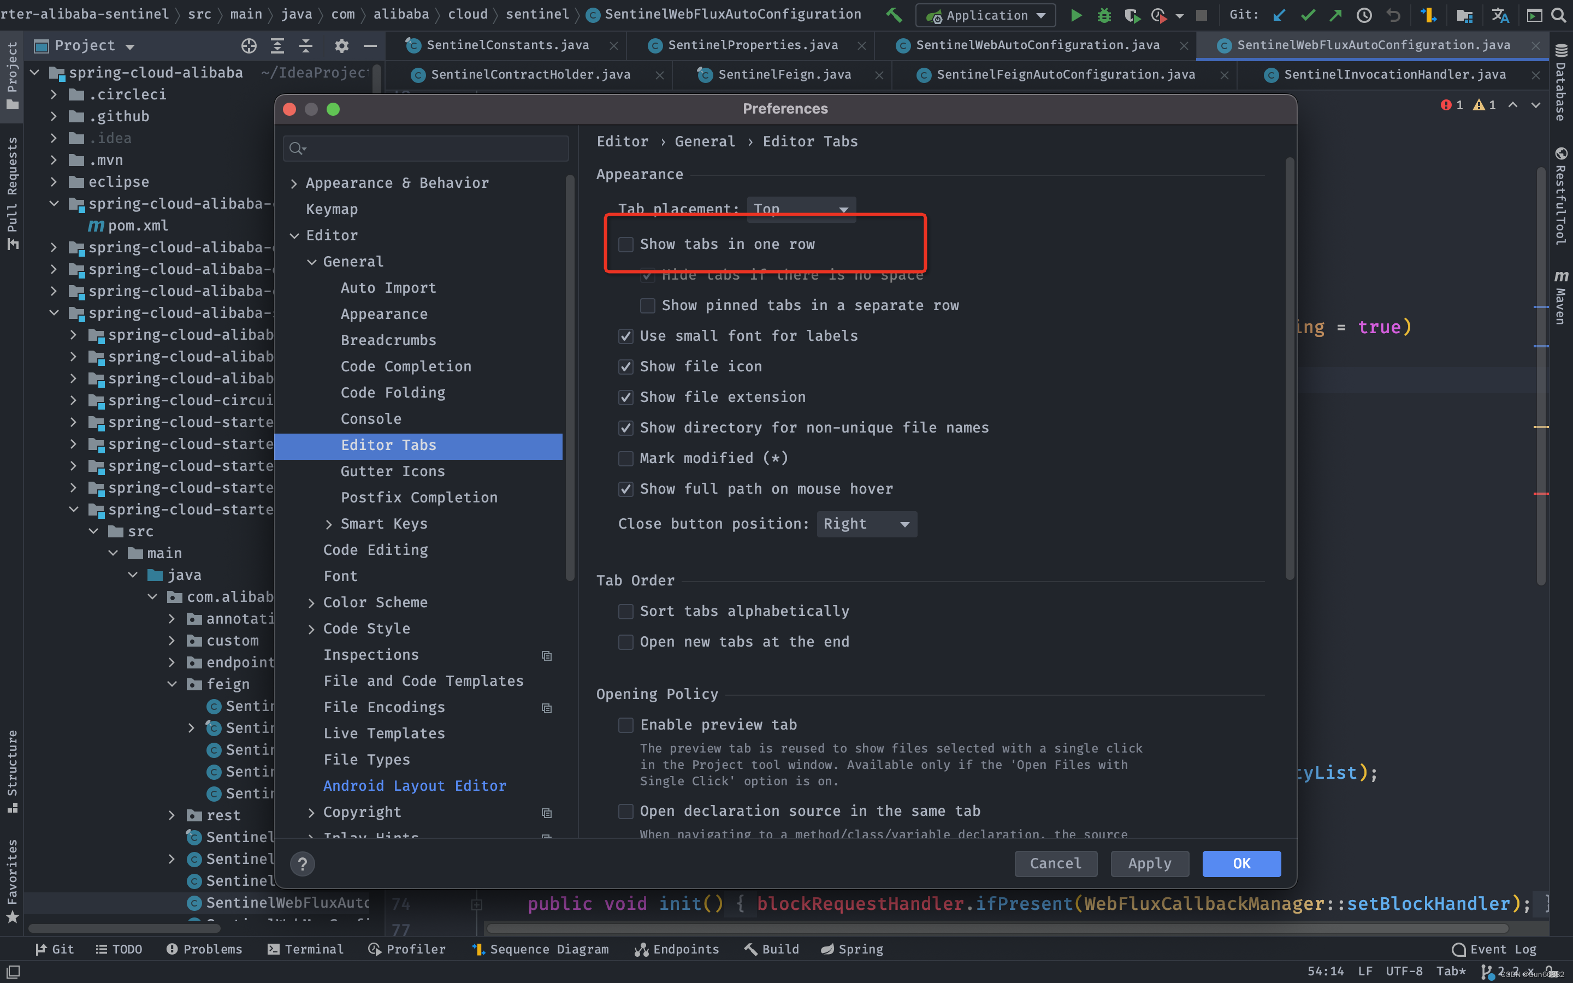This screenshot has height=983, width=1573.
Task: Open Event Log in status bar
Action: 1494,949
